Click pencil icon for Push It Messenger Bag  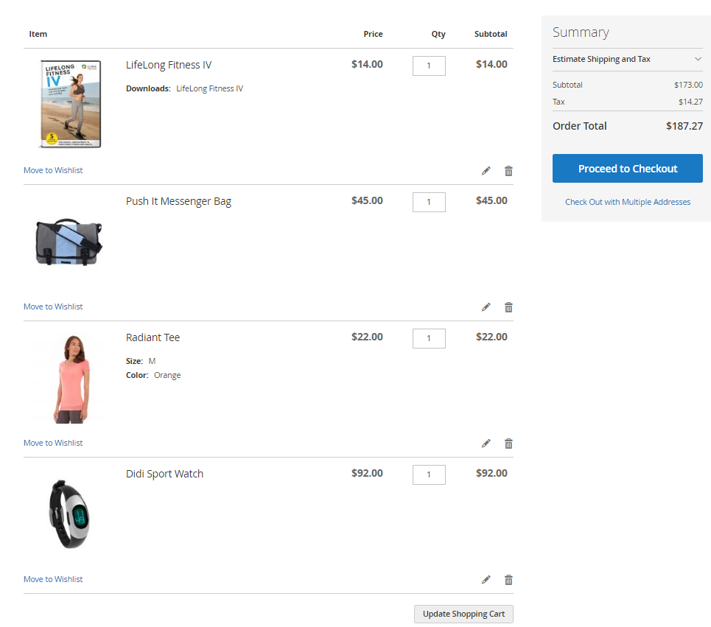pos(486,307)
